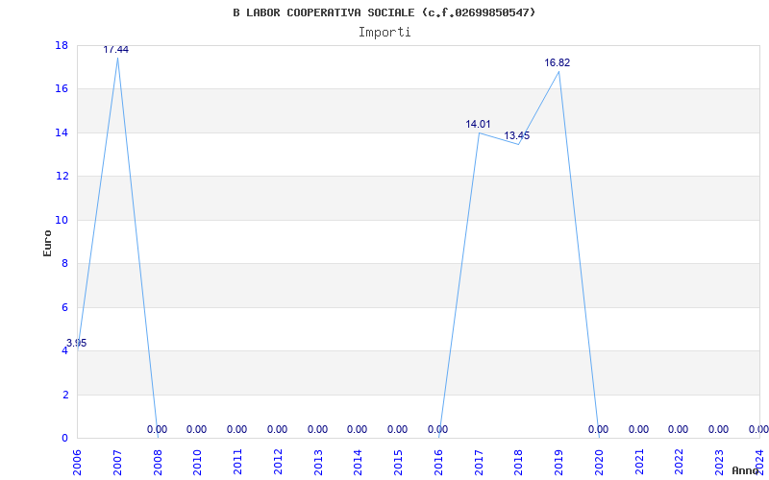The height and width of the screenshot is (480, 769).
Task: Click the 0.00 value for year 2010
Action: pyautogui.click(x=197, y=429)
